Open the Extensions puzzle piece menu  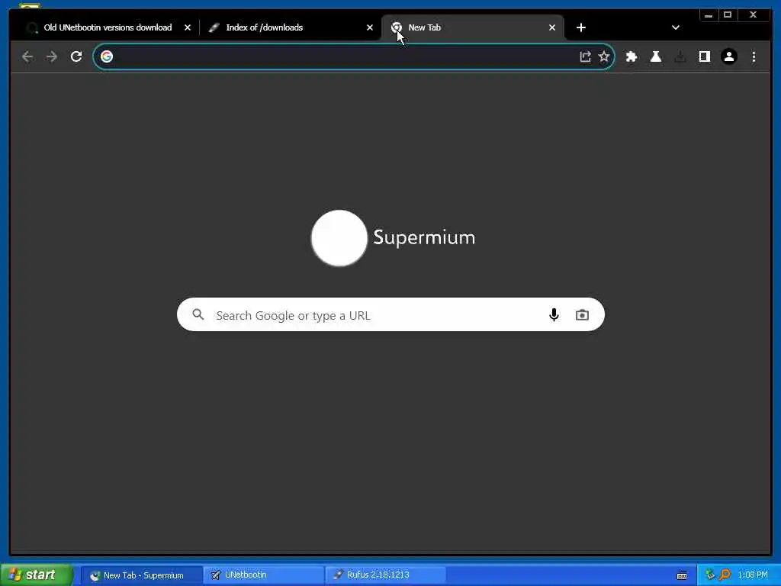(631, 56)
